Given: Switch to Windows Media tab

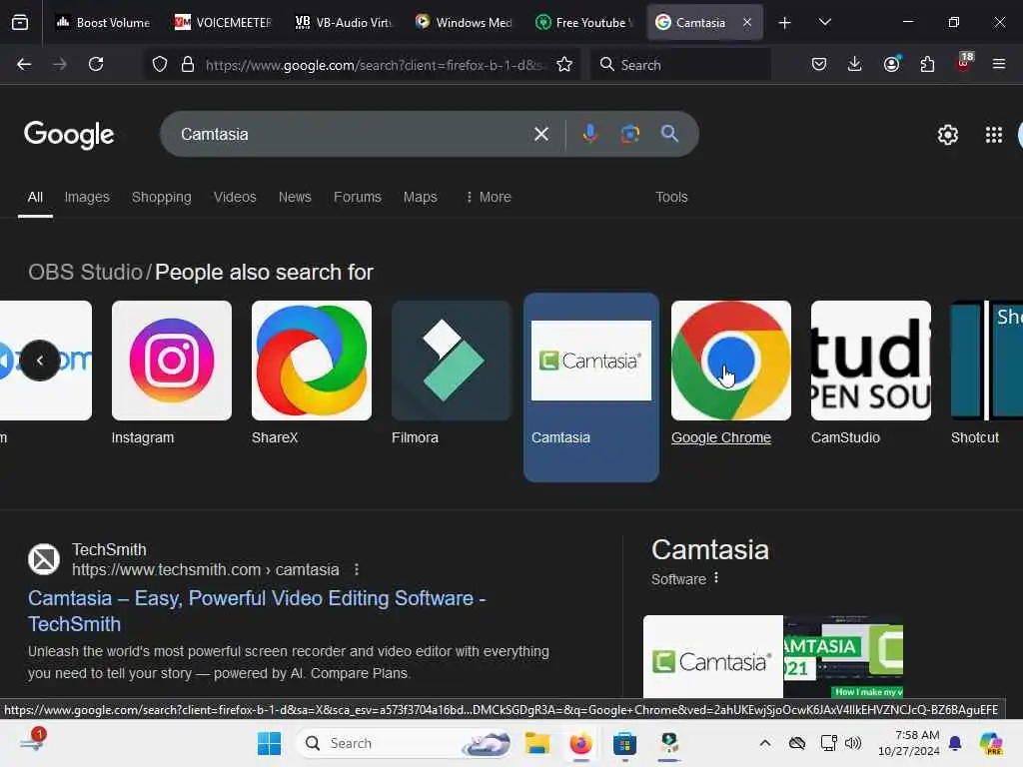Looking at the screenshot, I should point(464,22).
